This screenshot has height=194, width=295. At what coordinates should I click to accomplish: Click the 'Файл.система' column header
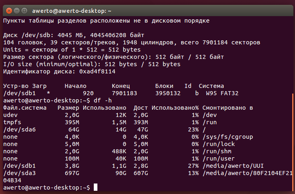tap(25, 108)
